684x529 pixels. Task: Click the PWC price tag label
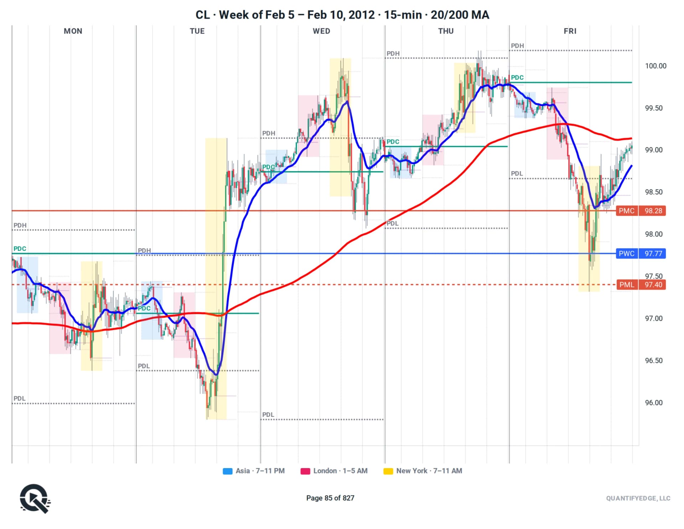627,253
